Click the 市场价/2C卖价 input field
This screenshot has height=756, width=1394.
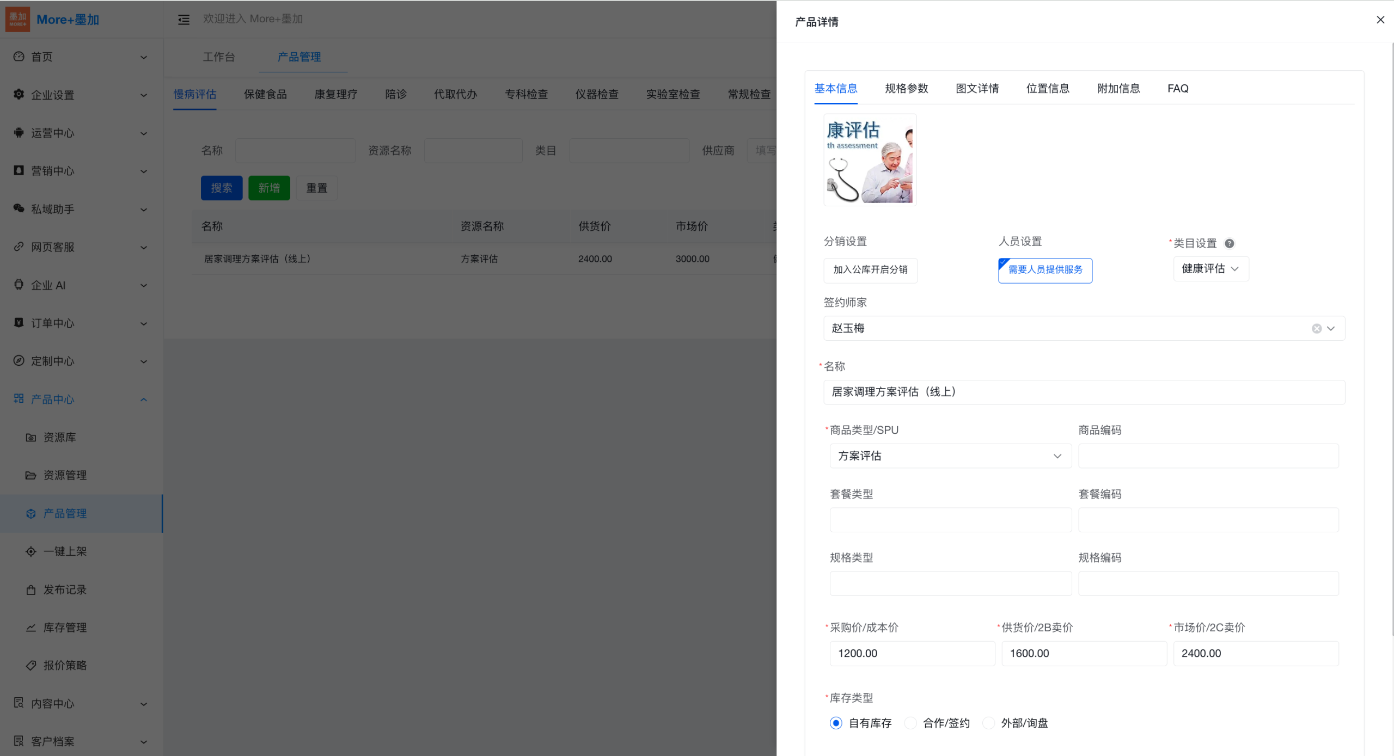pyautogui.click(x=1255, y=653)
